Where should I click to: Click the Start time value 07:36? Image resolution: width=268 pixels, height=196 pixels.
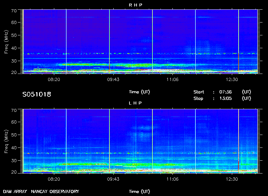[x=225, y=92]
